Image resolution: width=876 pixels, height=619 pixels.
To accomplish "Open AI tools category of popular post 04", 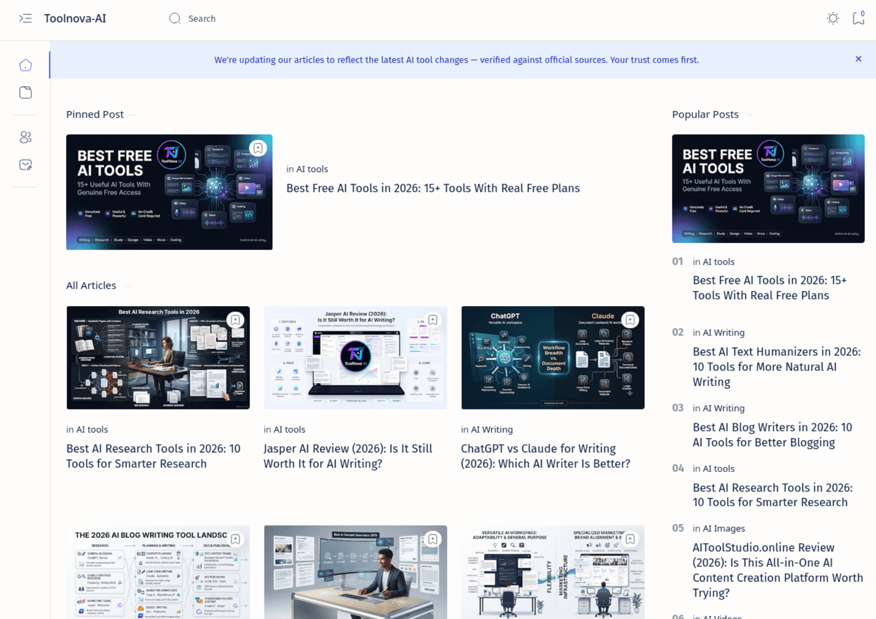I will (719, 469).
